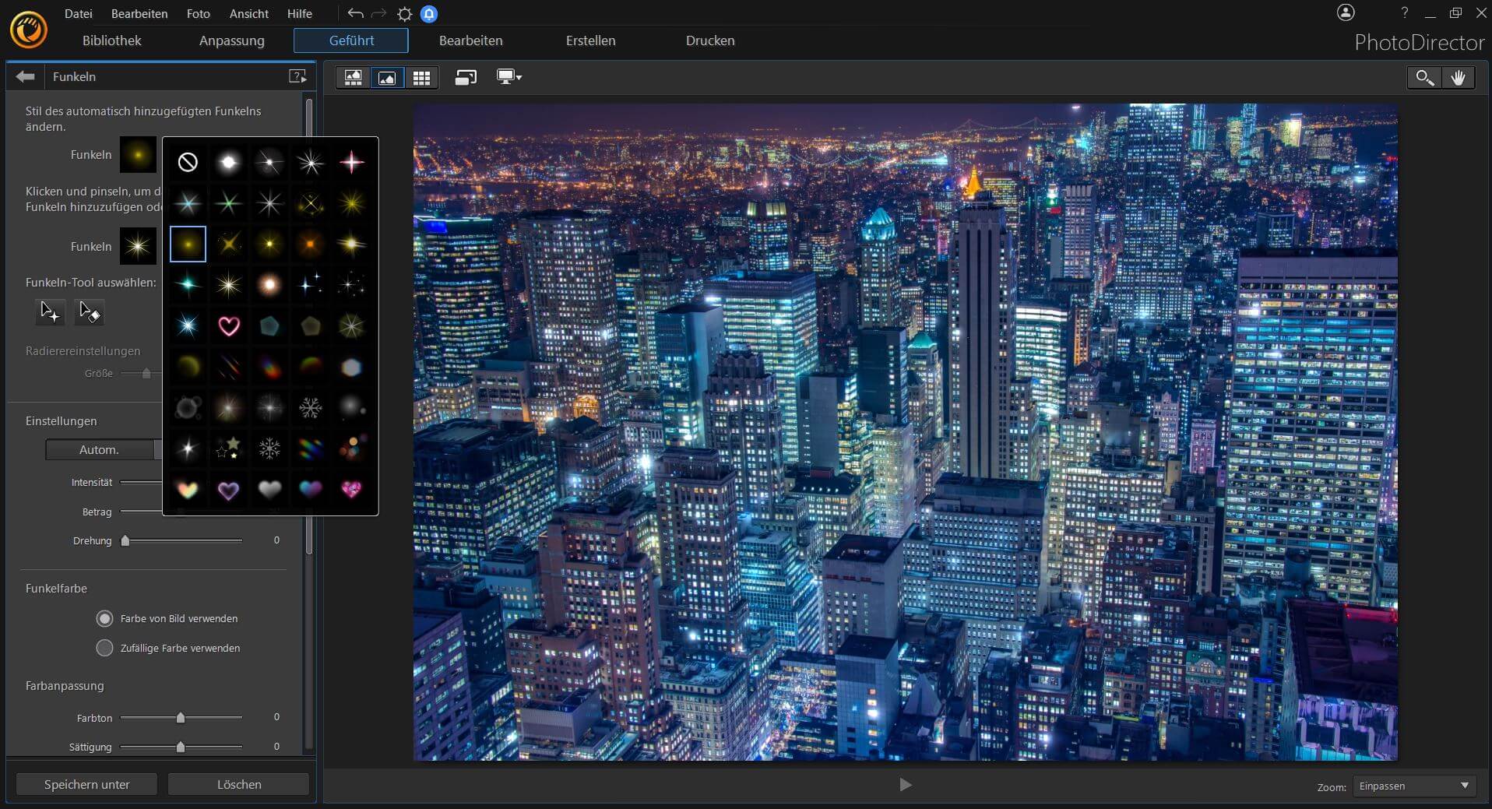Pick the multi-star cluster sparkle preset

click(229, 448)
